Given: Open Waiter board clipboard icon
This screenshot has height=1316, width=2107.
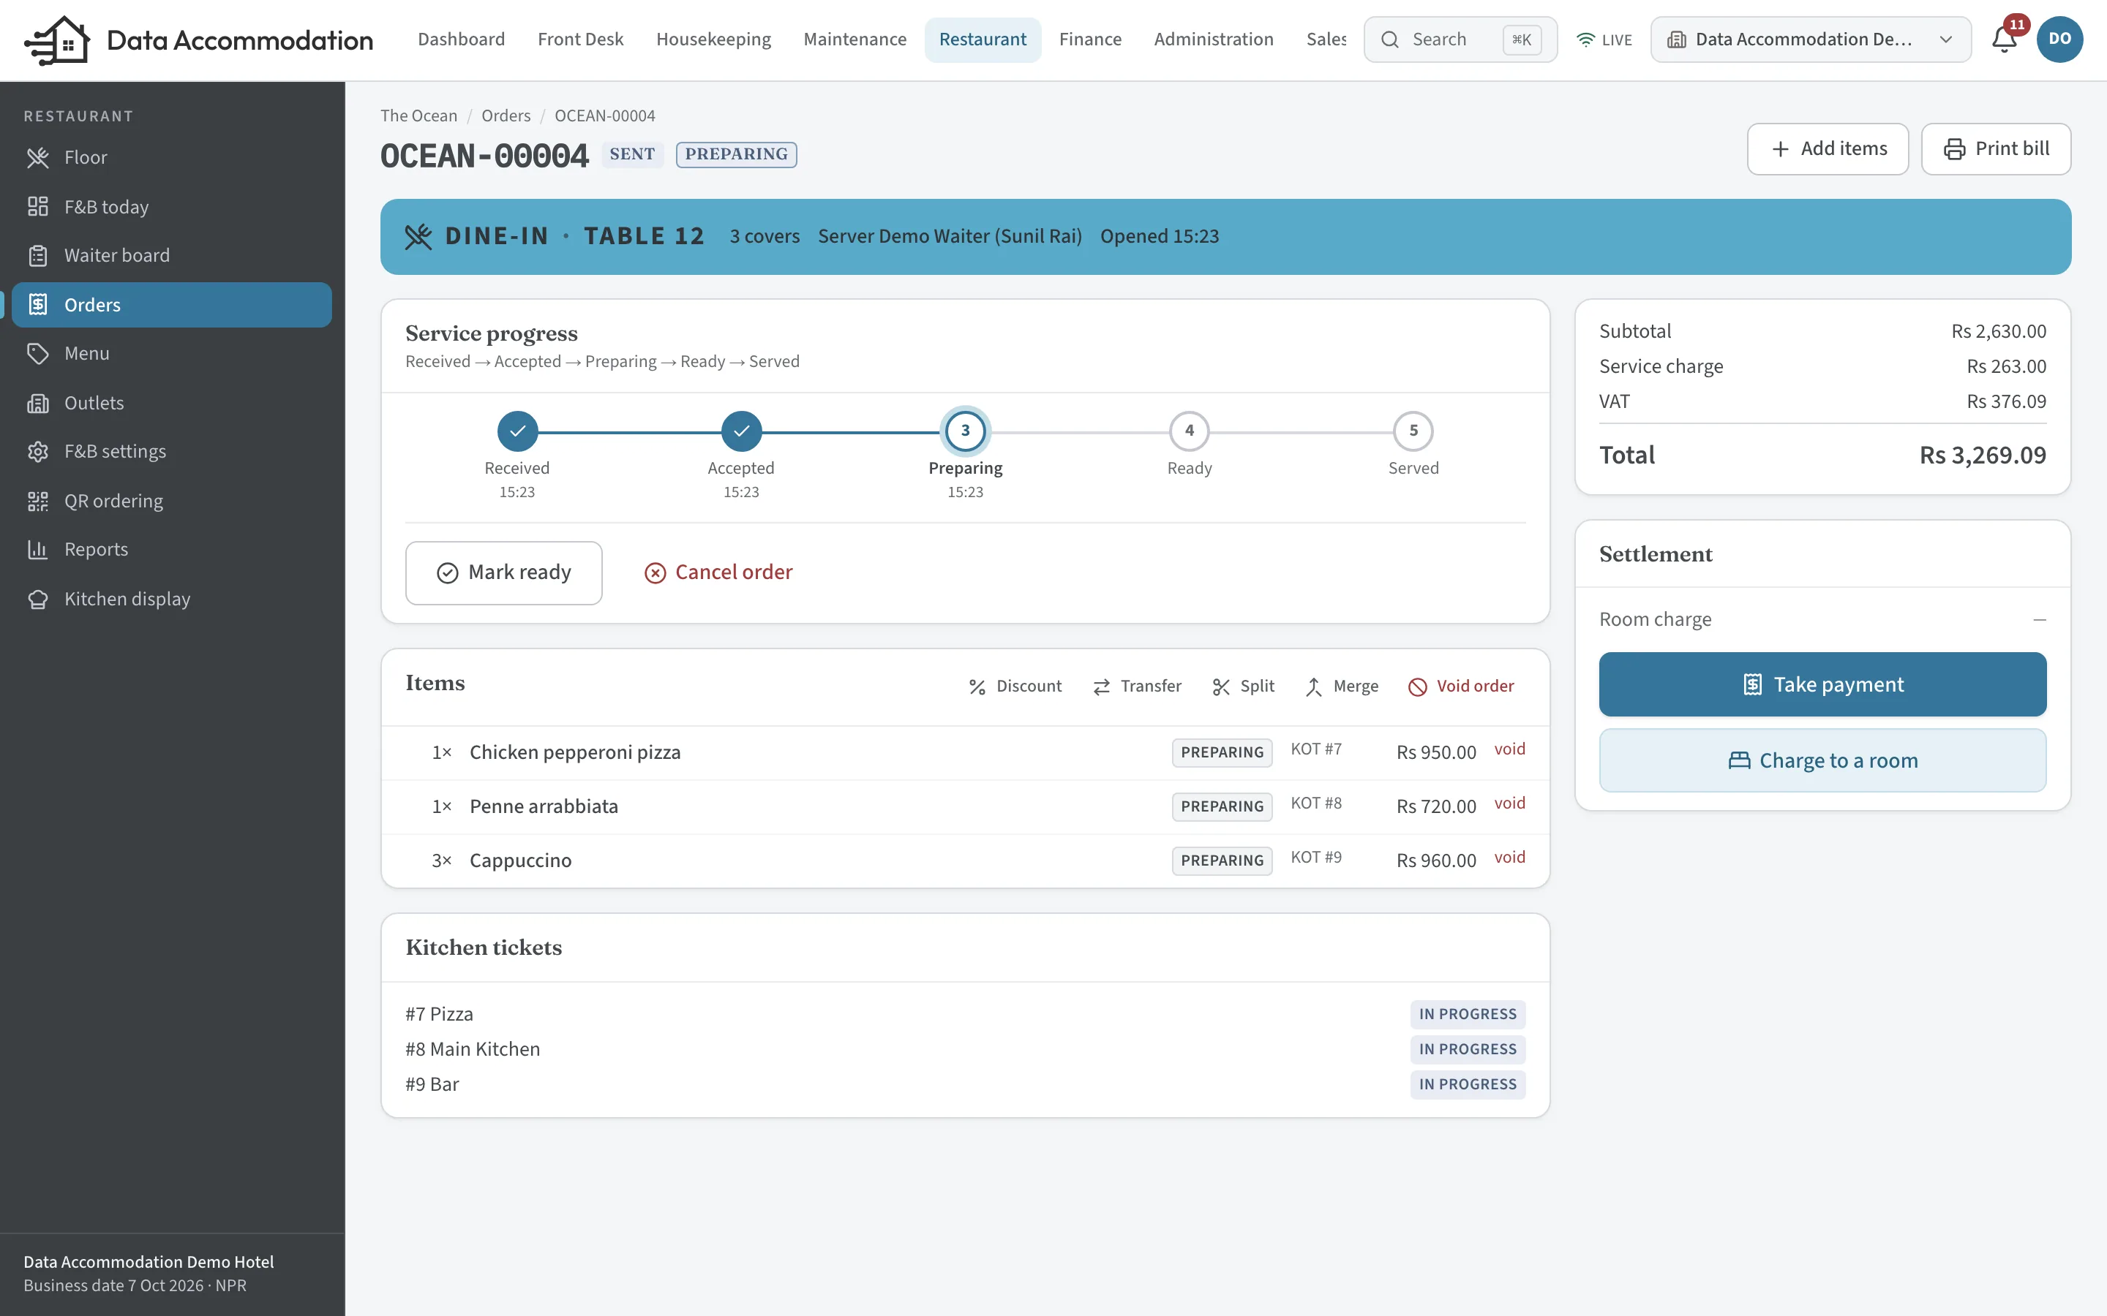Looking at the screenshot, I should point(37,255).
